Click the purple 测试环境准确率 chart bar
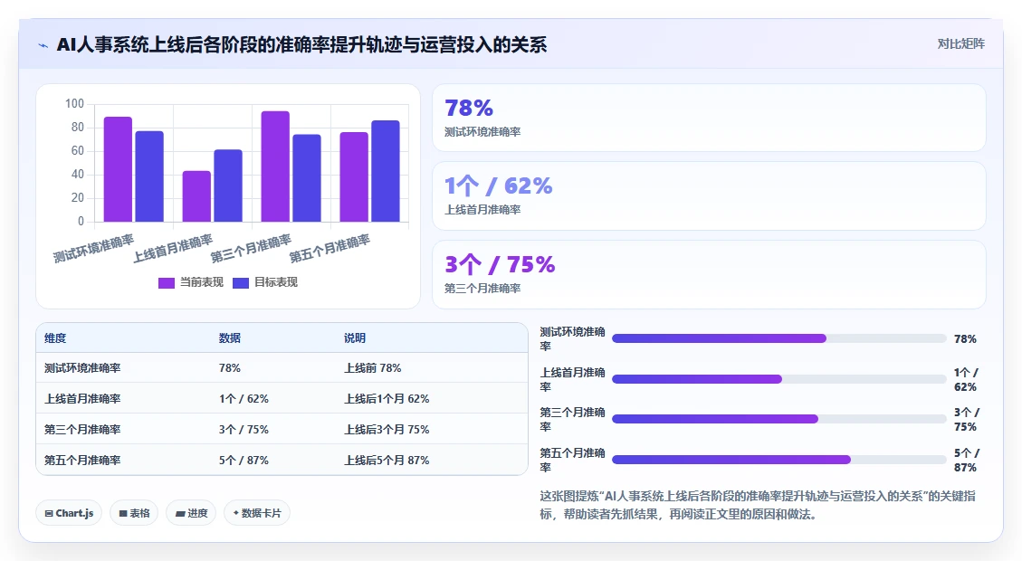 pos(118,169)
